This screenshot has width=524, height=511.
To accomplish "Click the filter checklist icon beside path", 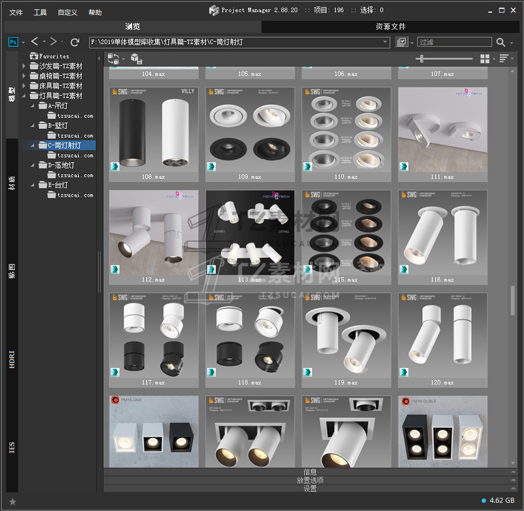I will (402, 42).
